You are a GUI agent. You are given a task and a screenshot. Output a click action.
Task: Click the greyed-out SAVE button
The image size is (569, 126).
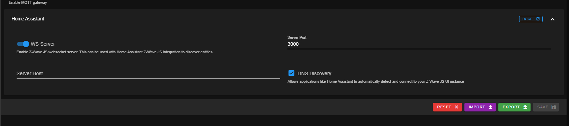point(546,107)
